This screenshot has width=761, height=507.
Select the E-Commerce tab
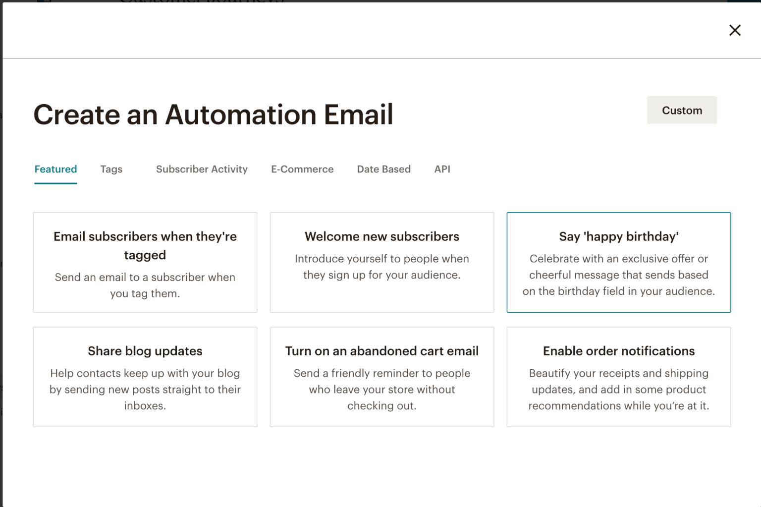[302, 169]
